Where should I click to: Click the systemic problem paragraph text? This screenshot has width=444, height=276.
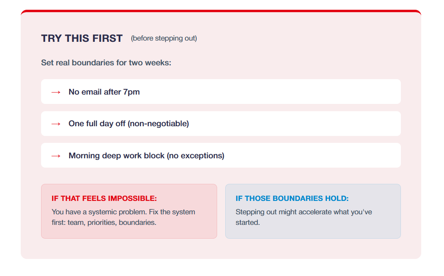pos(124,217)
